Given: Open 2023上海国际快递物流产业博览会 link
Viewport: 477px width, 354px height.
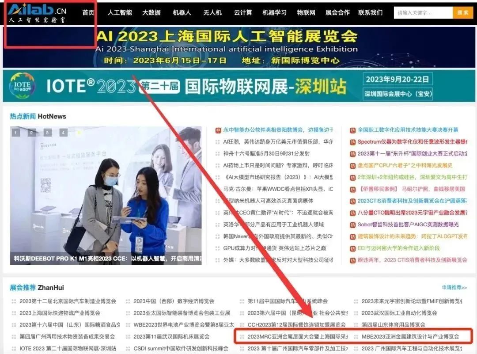Looking at the screenshot, I should pos(60,313).
